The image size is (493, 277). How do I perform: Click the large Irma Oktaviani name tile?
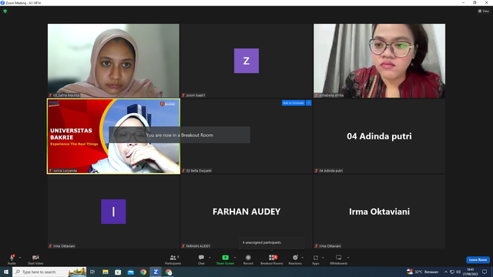point(379,212)
